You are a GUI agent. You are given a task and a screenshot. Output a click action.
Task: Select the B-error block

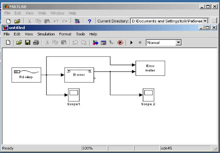[x=79, y=75]
